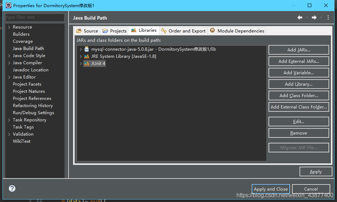This screenshot has width=337, height=202.
Task: Click the type filter text field
Action: click(35, 17)
